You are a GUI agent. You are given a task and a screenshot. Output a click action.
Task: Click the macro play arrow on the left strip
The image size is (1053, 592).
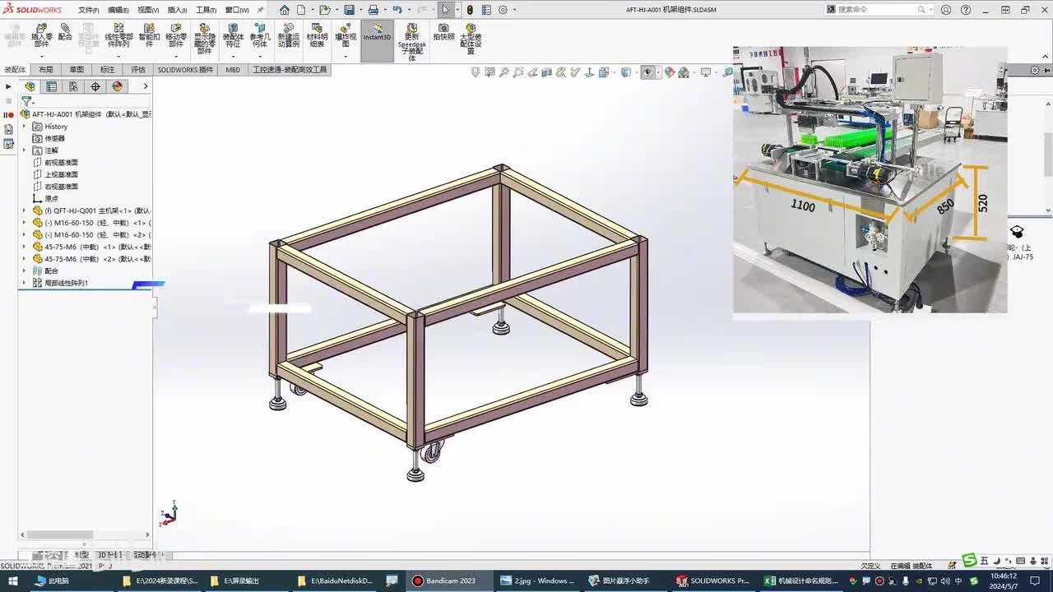point(8,86)
